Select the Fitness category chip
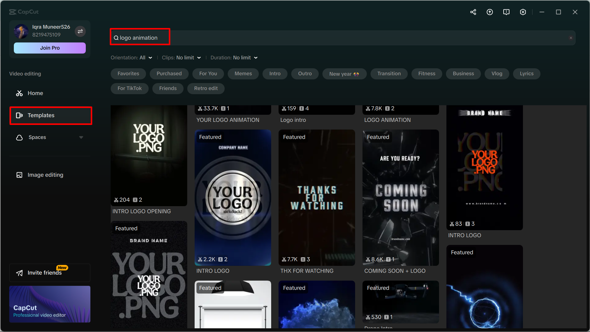Viewport: 590px width, 332px height. coord(427,74)
